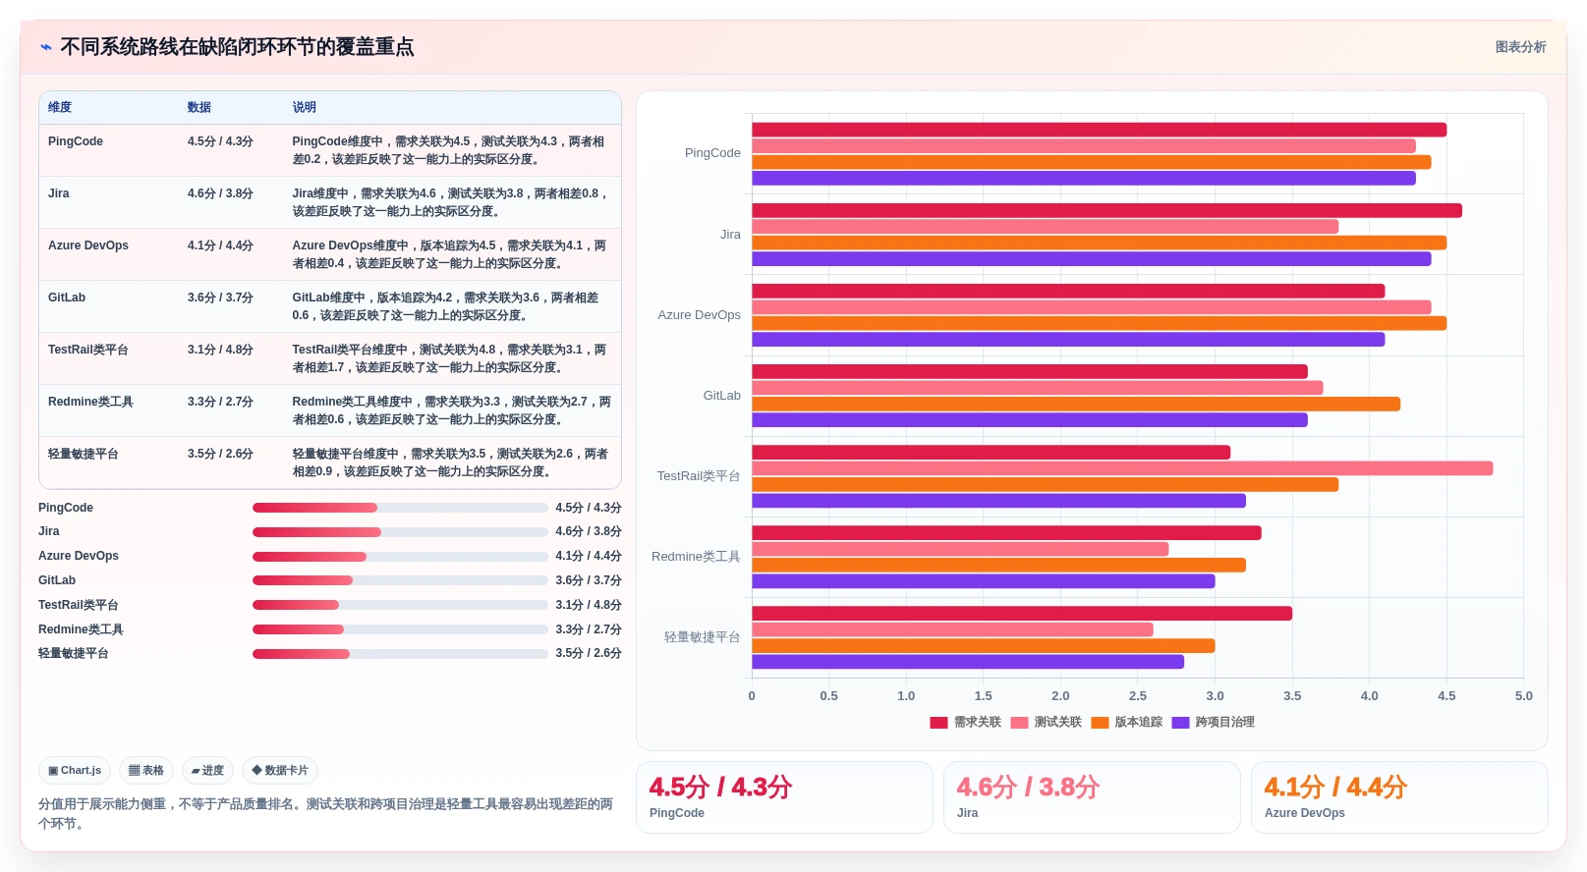
Task: Click GitLab's orange 版本追踪 bar
Action: click(1076, 404)
